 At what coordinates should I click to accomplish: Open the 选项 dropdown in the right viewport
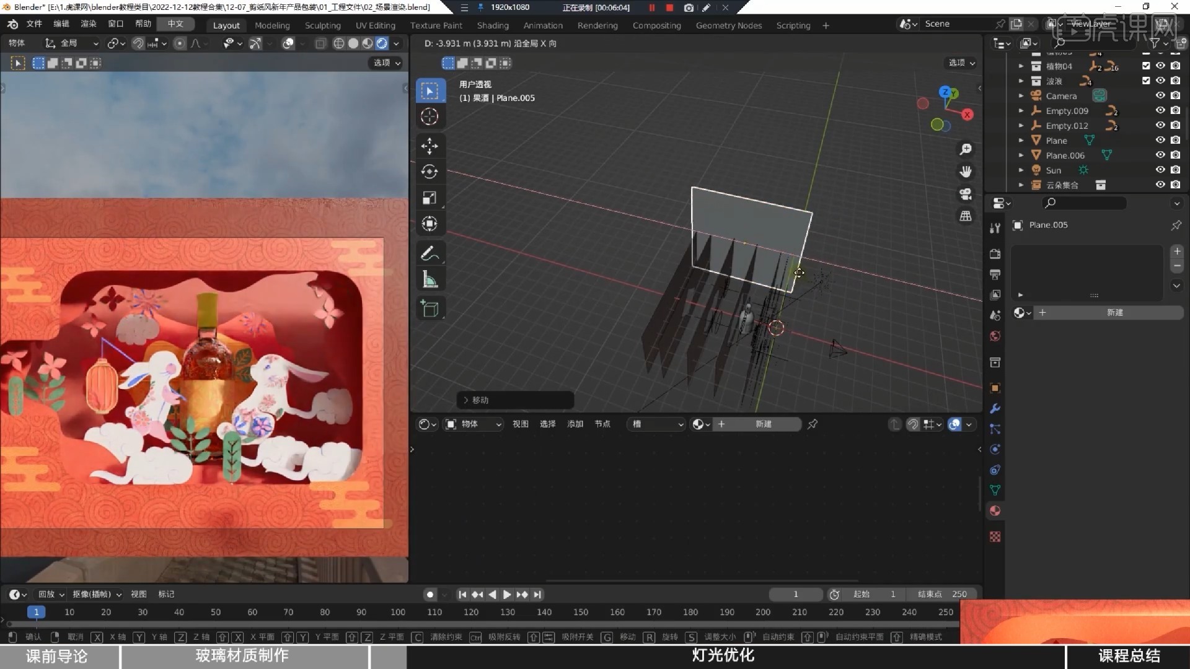tap(961, 63)
